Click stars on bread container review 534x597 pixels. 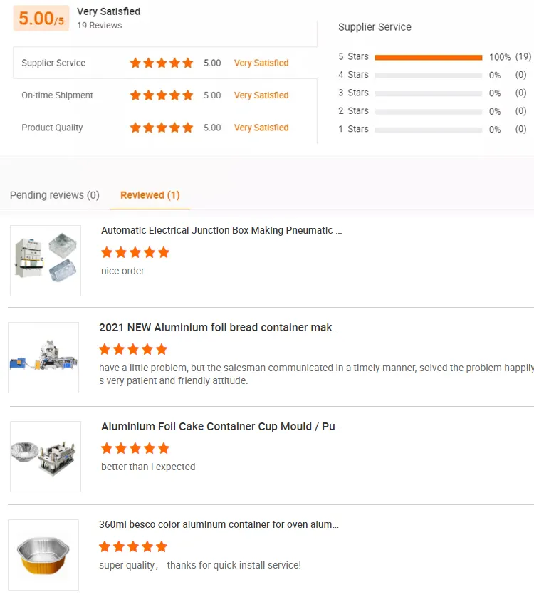point(133,349)
